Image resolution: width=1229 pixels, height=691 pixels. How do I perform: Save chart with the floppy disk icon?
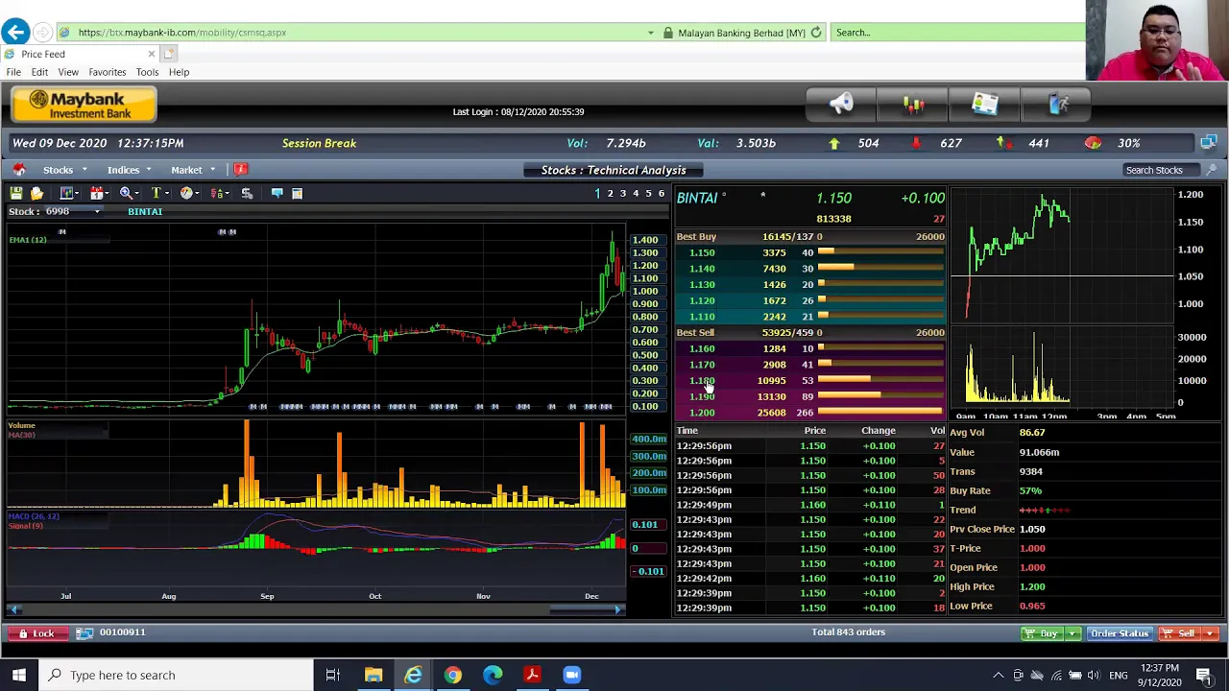16,193
